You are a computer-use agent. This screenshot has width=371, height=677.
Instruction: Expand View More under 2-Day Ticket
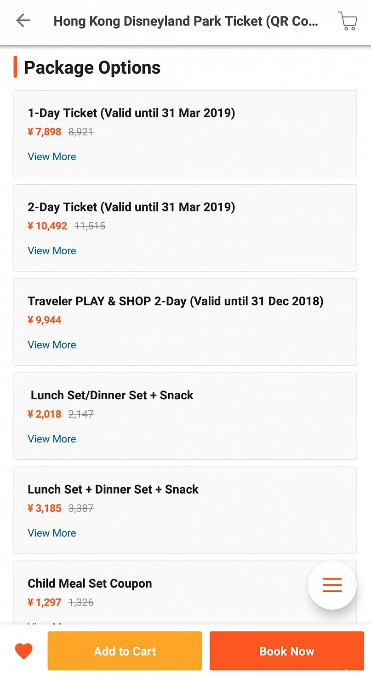click(52, 251)
